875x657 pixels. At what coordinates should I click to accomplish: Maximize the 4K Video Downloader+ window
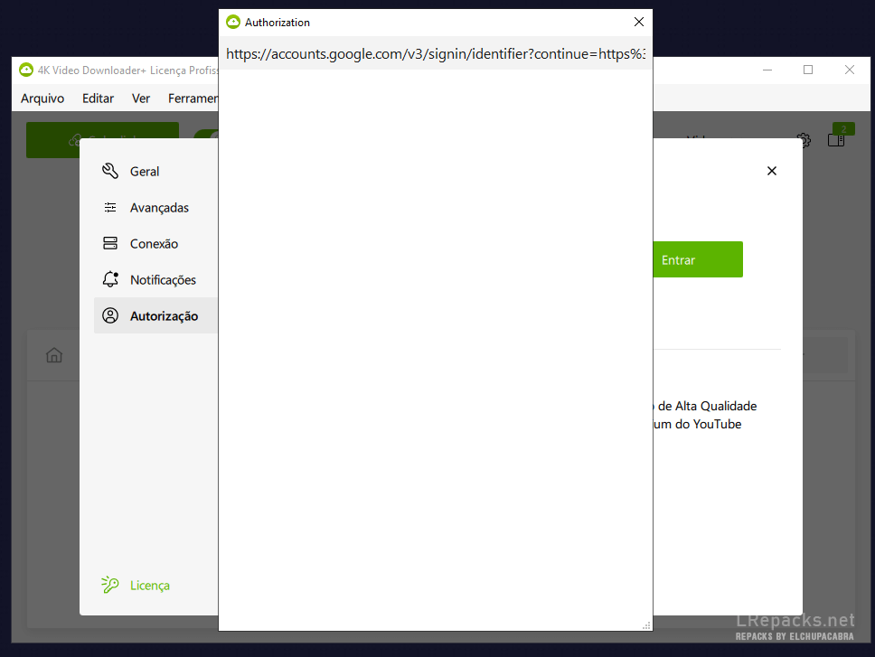click(x=808, y=70)
